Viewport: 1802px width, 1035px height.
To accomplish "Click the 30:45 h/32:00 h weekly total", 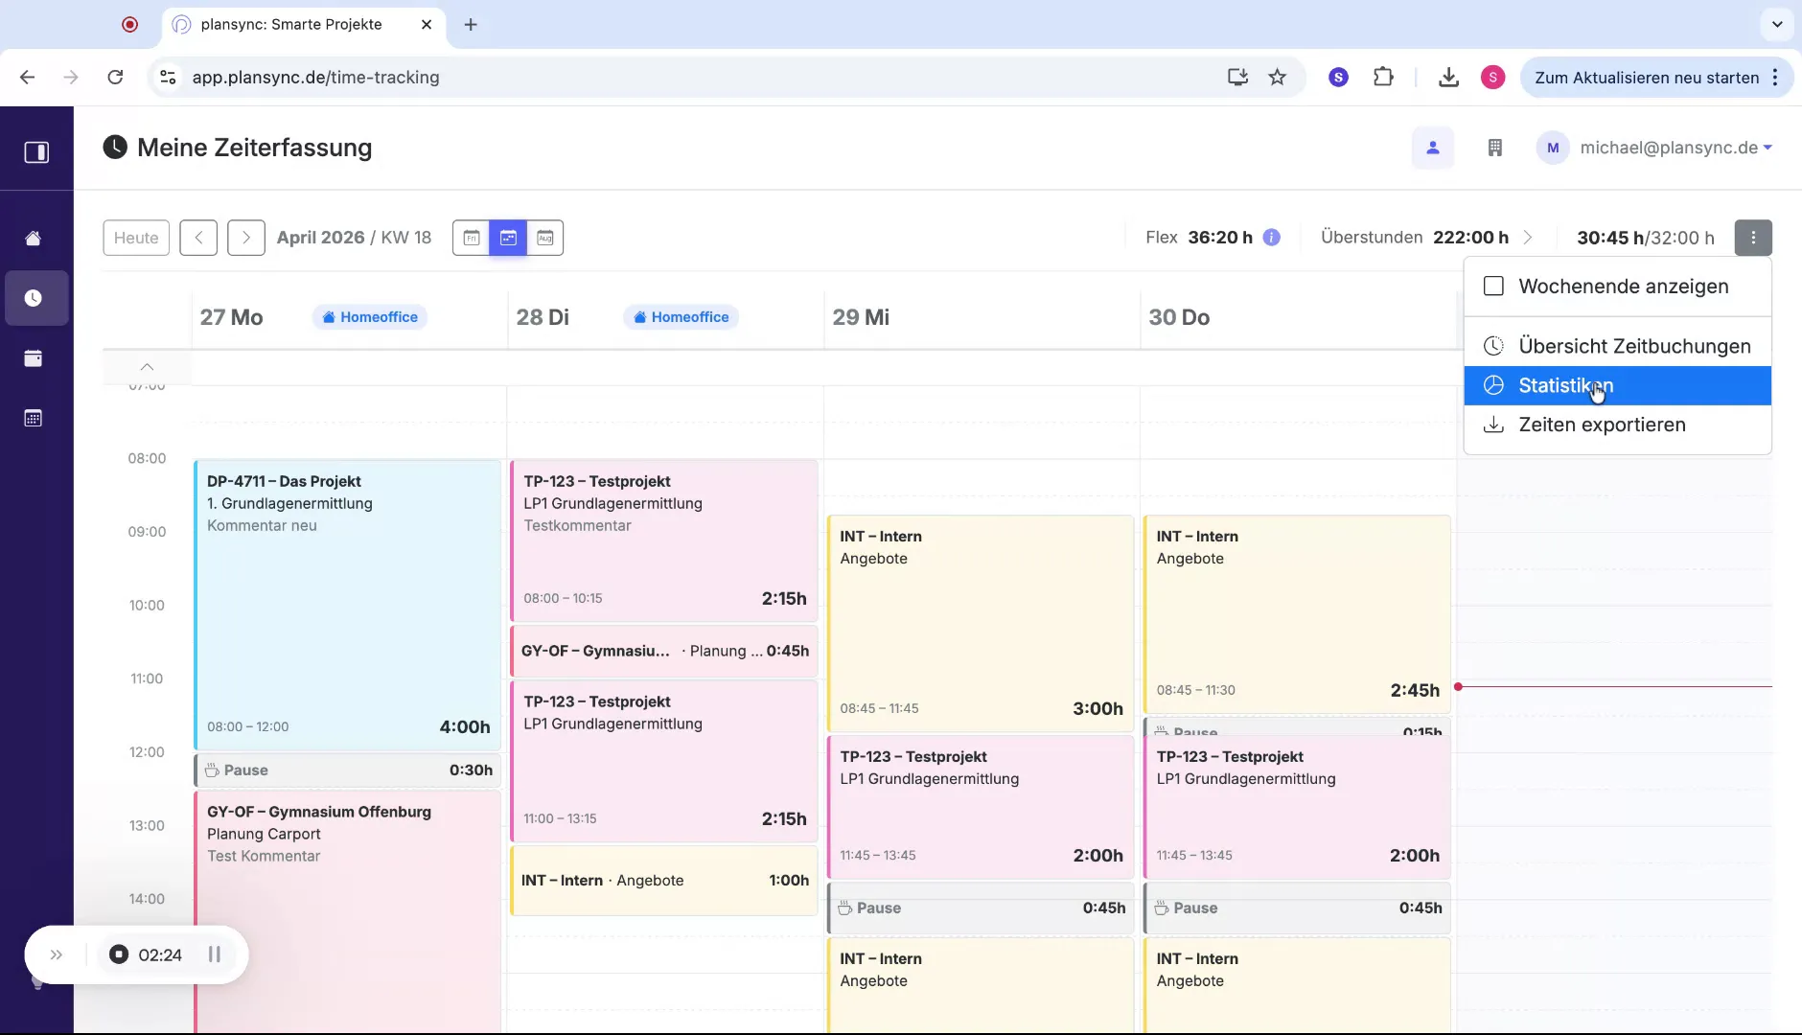I will click(1646, 238).
